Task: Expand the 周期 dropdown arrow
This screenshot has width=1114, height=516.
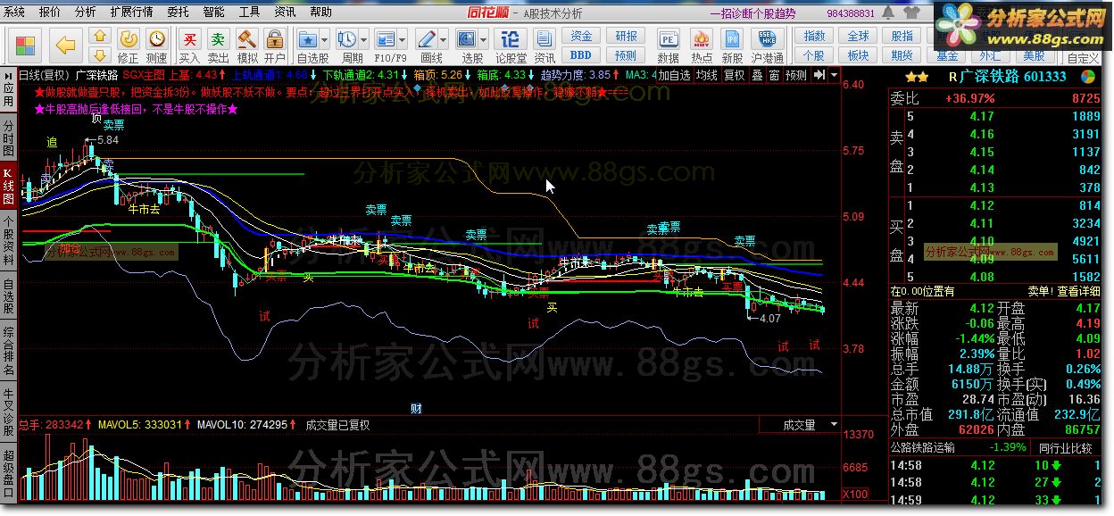Action: coord(365,40)
